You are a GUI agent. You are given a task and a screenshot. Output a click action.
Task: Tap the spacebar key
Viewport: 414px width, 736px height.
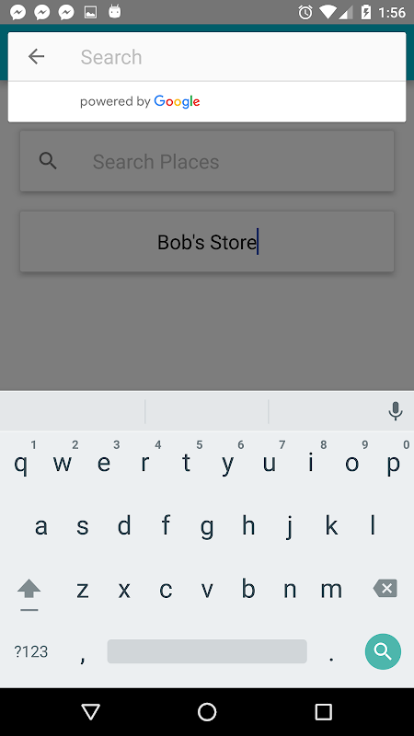click(207, 651)
